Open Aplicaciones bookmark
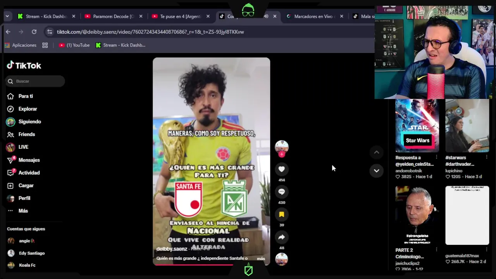This screenshot has height=279, width=496. [20, 45]
